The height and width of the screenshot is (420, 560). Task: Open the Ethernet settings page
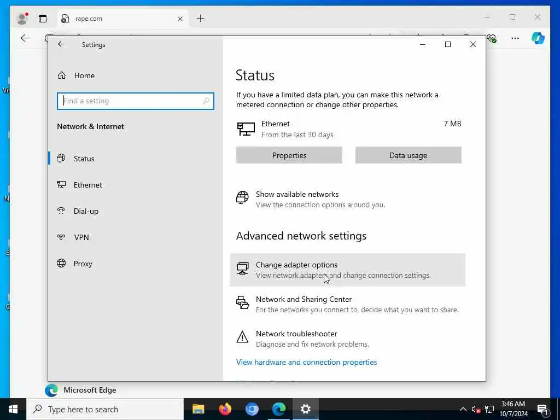[x=88, y=185]
